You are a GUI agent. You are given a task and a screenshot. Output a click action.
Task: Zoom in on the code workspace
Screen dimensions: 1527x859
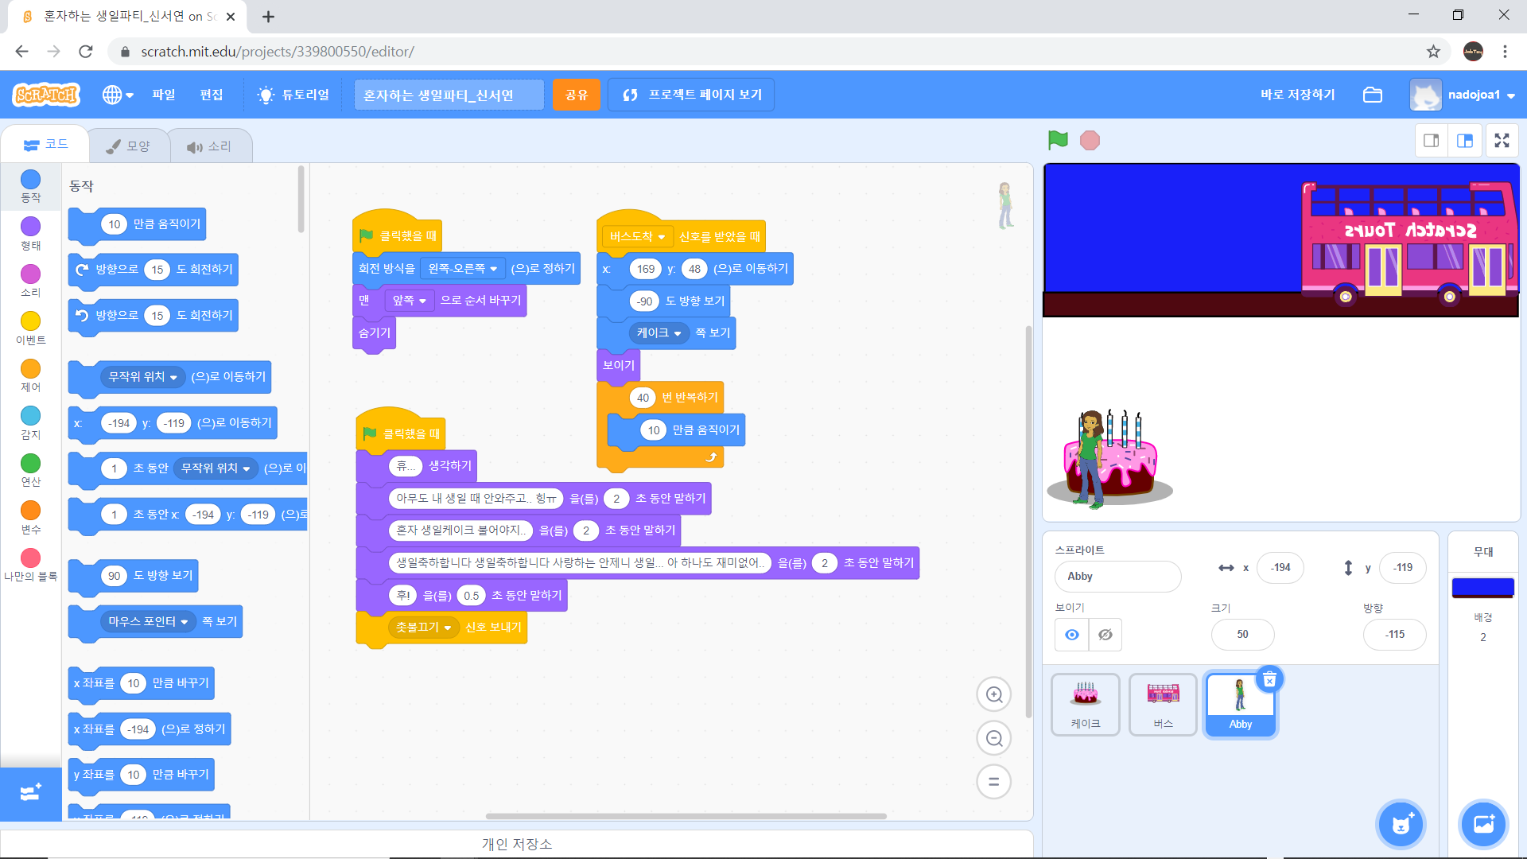[993, 694]
